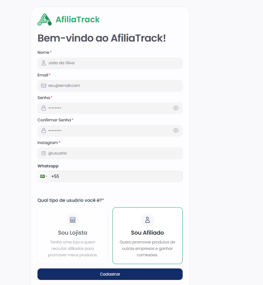Click the AfiliaTrack logo icon

44,20
